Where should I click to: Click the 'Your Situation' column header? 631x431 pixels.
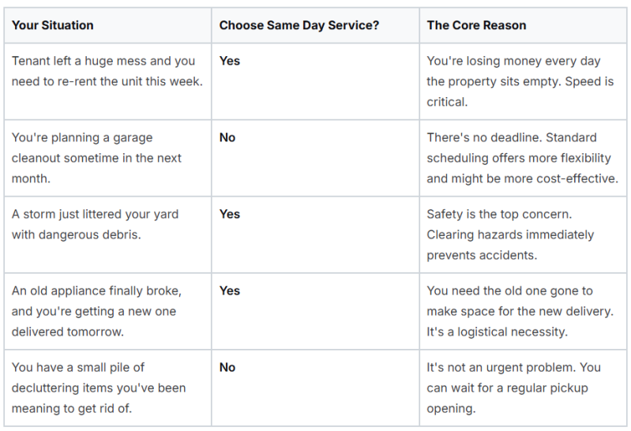point(53,25)
